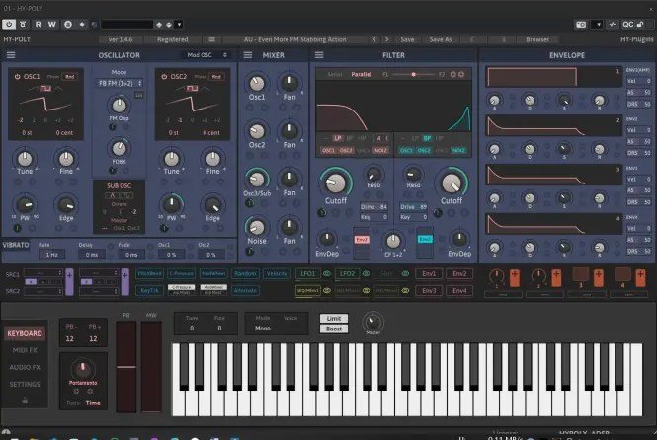The height and width of the screenshot is (440, 657).
Task: Expand the Mod OSC dropdown
Action: (x=206, y=55)
